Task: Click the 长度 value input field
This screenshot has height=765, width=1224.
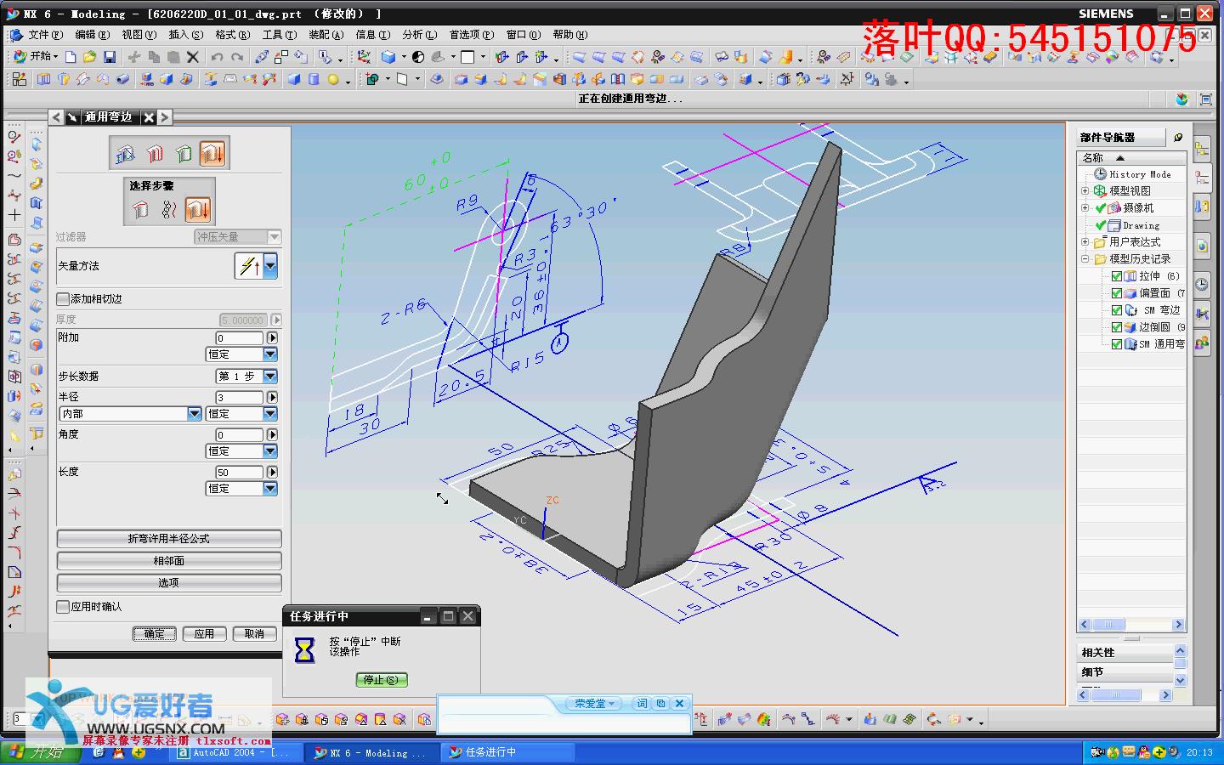Action: pos(241,472)
